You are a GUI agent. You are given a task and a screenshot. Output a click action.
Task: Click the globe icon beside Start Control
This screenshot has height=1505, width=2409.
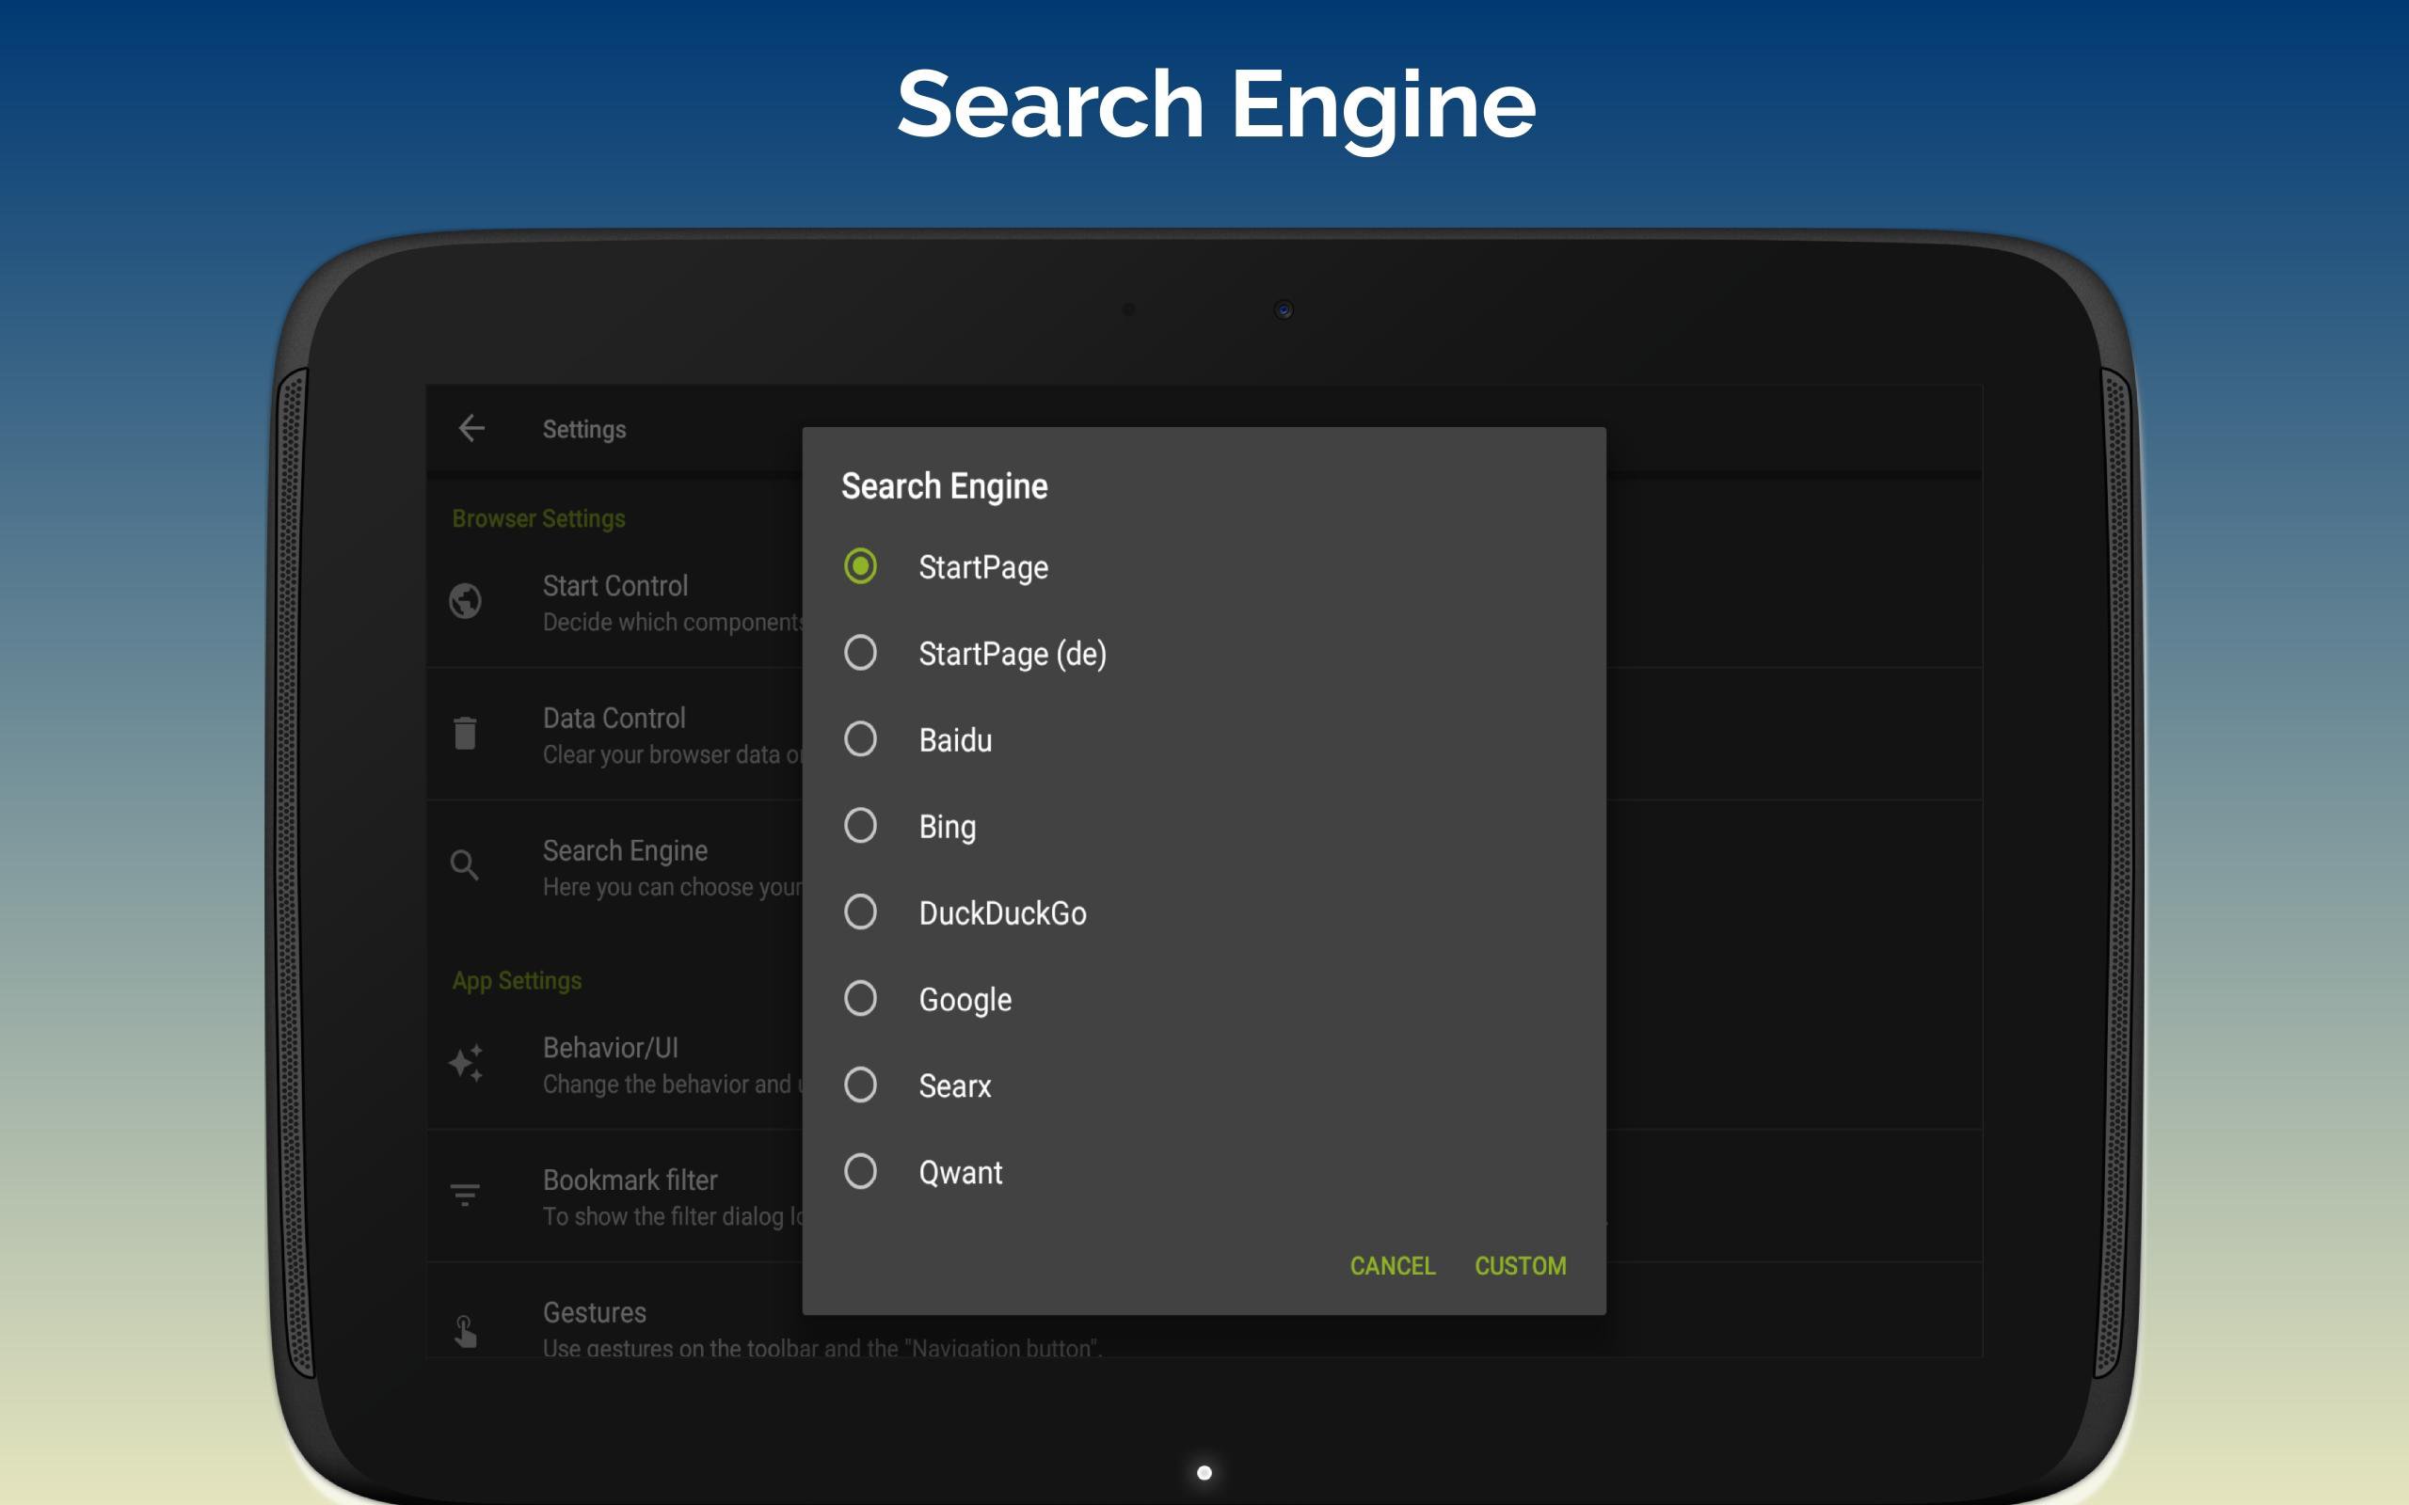click(x=465, y=601)
